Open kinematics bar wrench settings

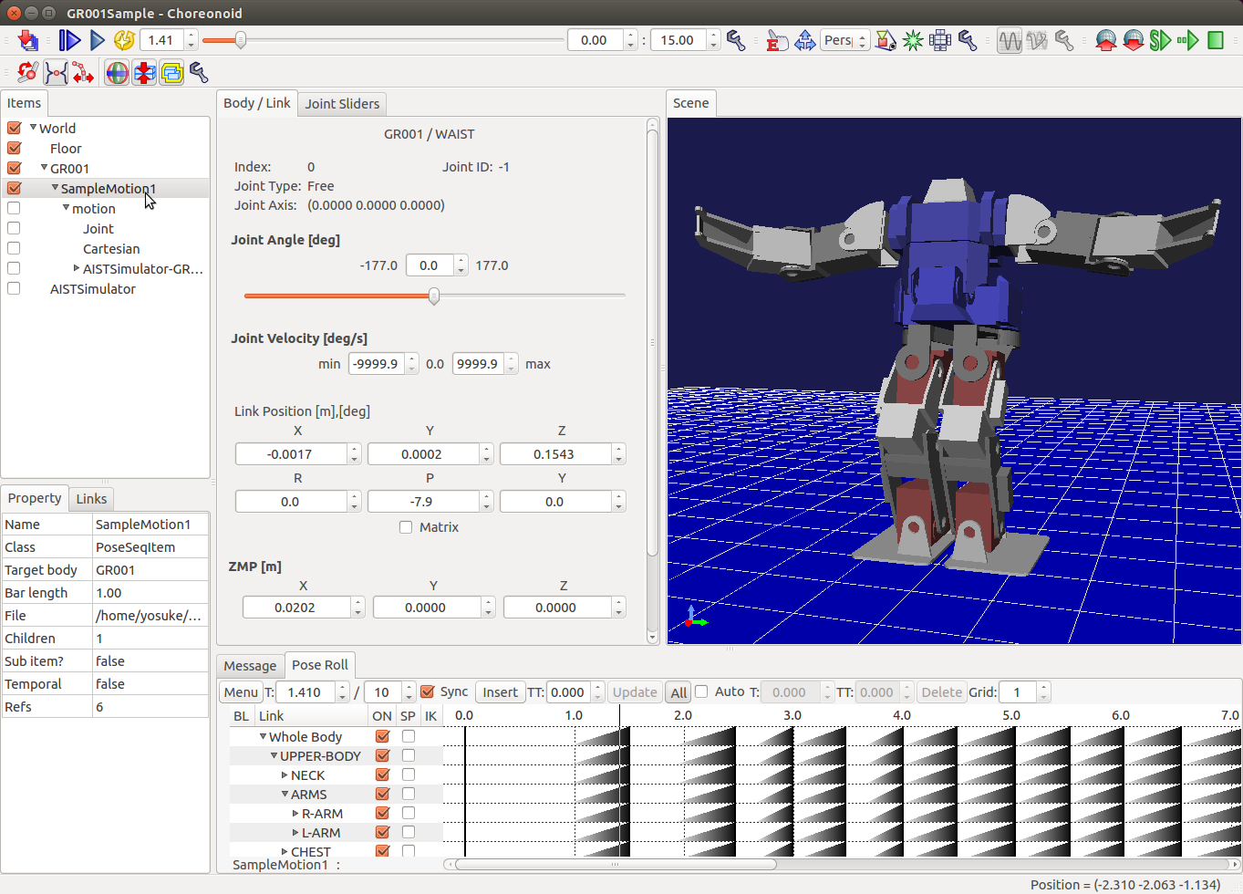click(x=199, y=72)
